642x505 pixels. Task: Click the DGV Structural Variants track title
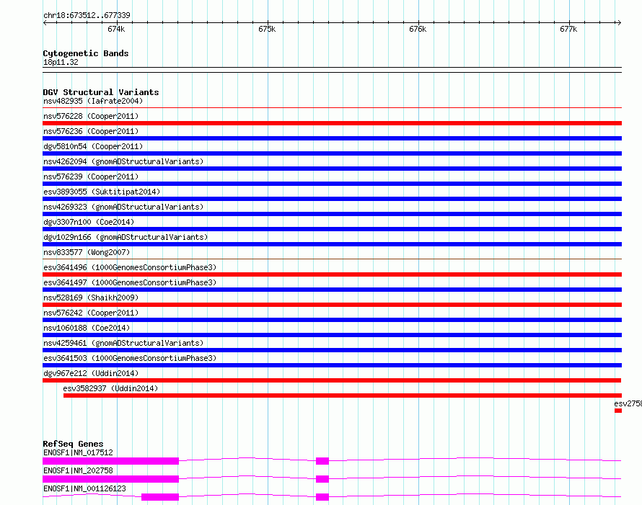tap(101, 92)
